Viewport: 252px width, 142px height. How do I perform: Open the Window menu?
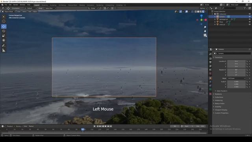point(22,5)
